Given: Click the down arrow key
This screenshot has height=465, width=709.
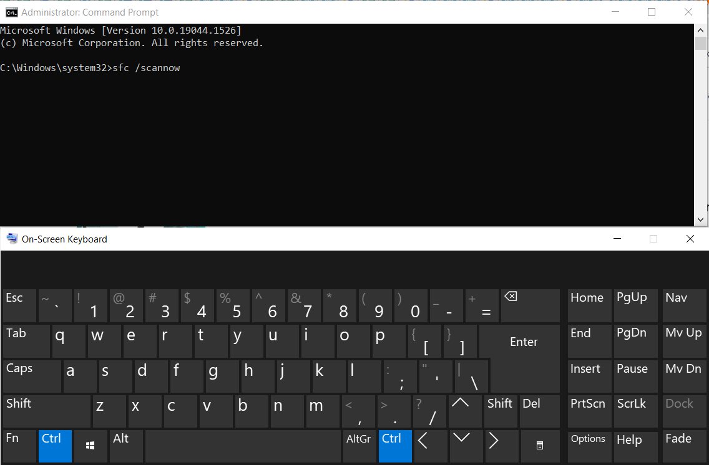Looking at the screenshot, I should [x=466, y=446].
